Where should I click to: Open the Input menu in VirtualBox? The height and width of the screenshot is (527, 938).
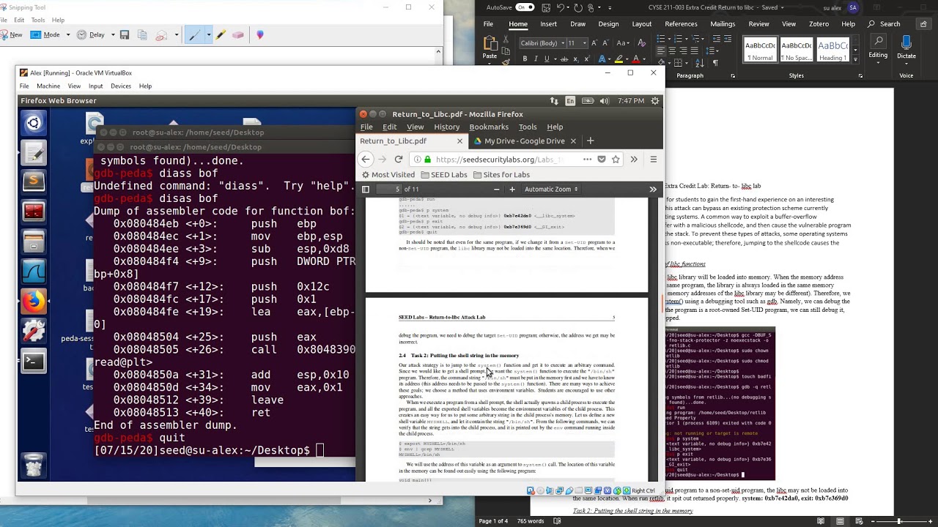(95, 86)
